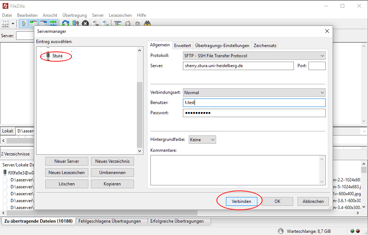Viewport: 368px width, 235px height.
Task: Click the green activity LED indicator
Action: pos(352,231)
